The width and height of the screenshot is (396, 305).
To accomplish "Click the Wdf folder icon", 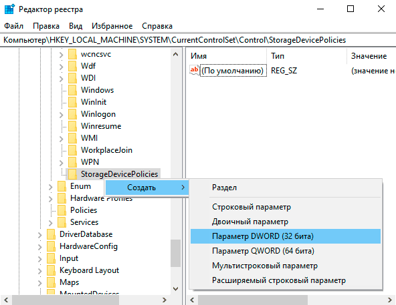I will [72, 66].
